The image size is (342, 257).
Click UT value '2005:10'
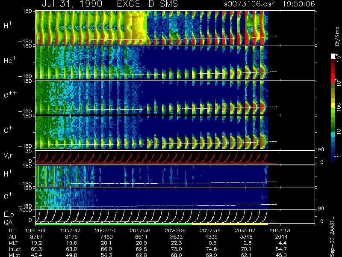(x=105, y=230)
